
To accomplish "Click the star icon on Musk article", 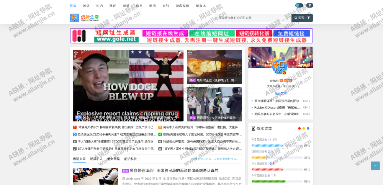I will 76,53.
